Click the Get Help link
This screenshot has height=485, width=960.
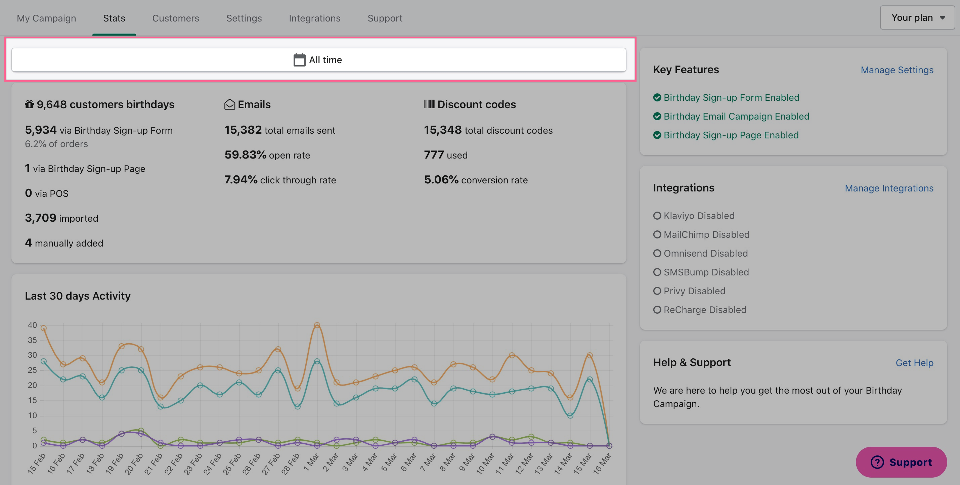click(914, 363)
